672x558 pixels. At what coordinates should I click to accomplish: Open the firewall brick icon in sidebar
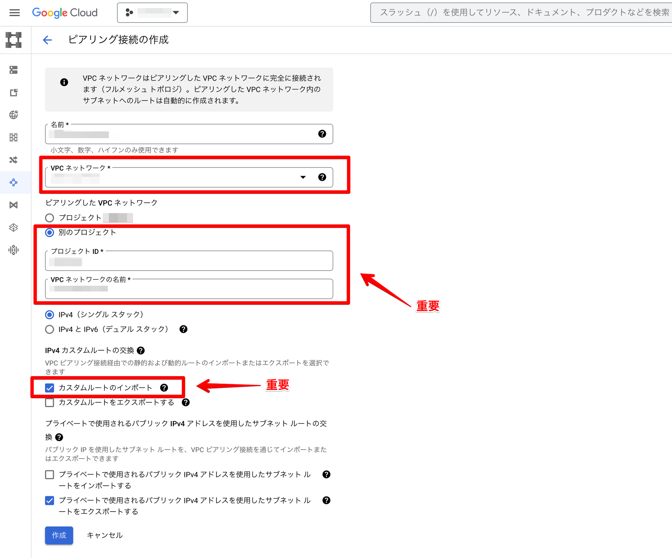coord(14,137)
